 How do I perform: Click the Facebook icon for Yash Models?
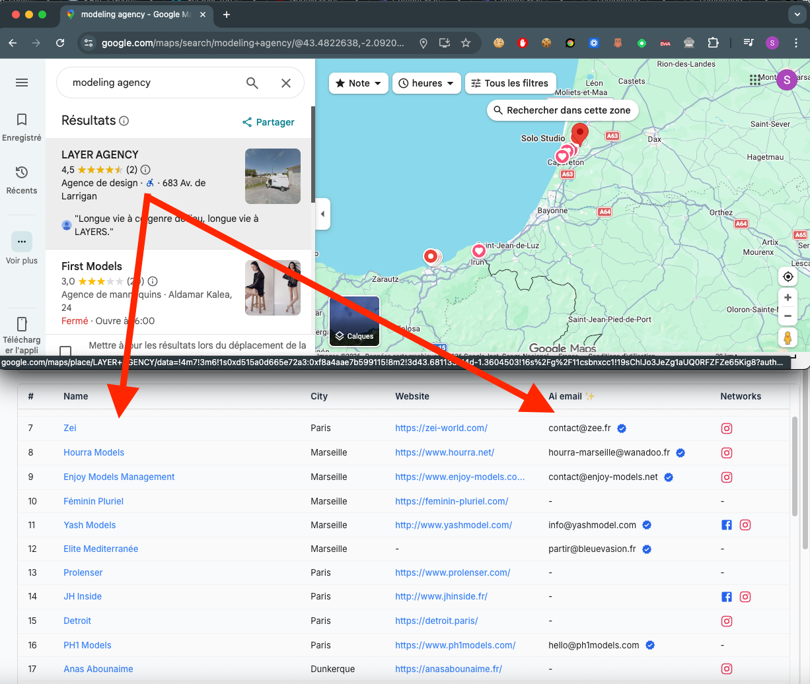coord(727,525)
